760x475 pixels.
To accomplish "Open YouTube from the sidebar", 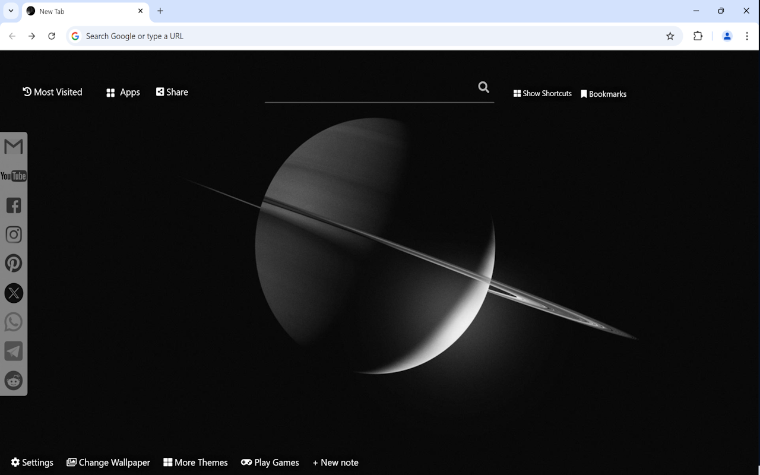I will pyautogui.click(x=13, y=176).
